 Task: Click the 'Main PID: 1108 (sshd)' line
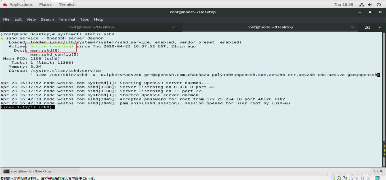tap(32, 58)
